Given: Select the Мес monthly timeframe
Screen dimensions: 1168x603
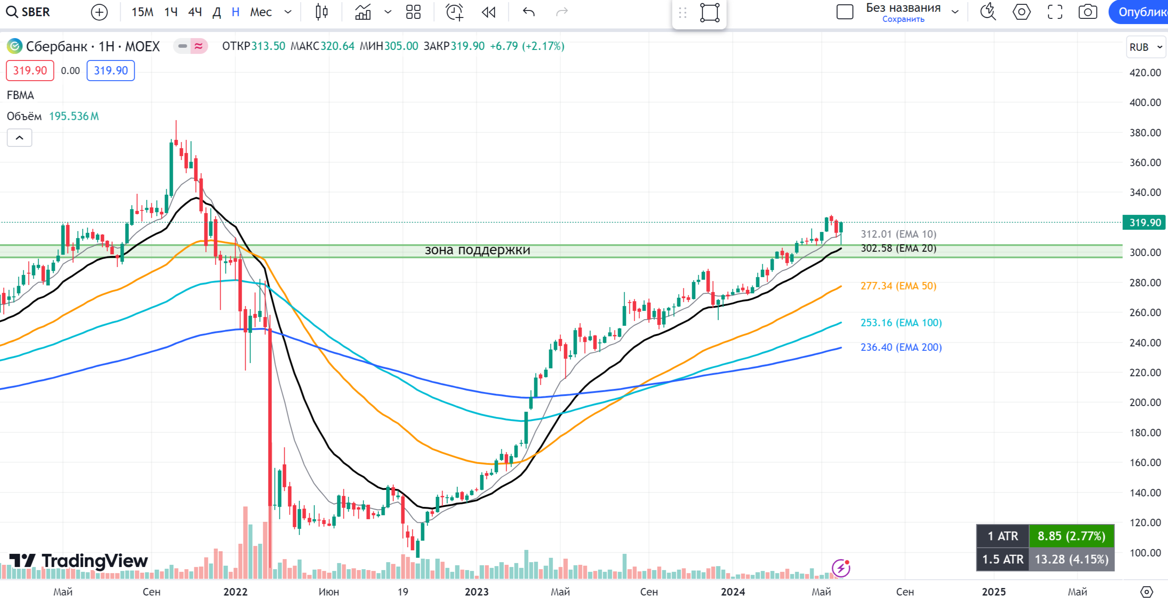Looking at the screenshot, I should 261,12.
